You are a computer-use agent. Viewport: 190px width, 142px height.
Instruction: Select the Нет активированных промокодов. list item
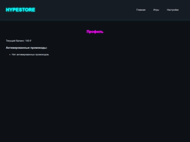[31, 55]
